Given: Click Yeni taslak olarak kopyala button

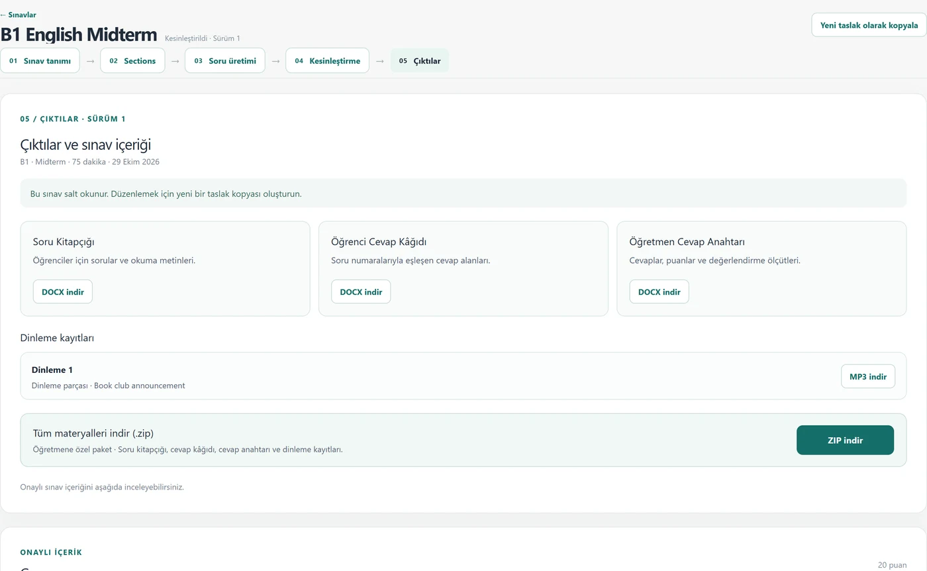Looking at the screenshot, I should (869, 25).
